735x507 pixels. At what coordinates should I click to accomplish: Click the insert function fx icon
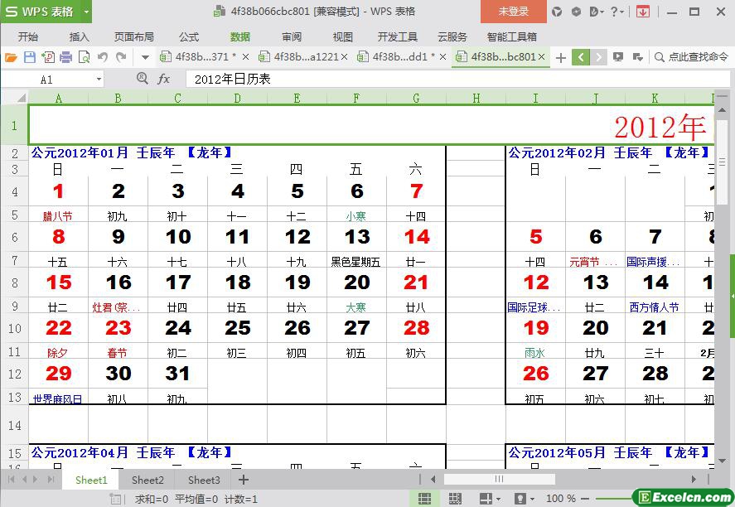click(163, 79)
